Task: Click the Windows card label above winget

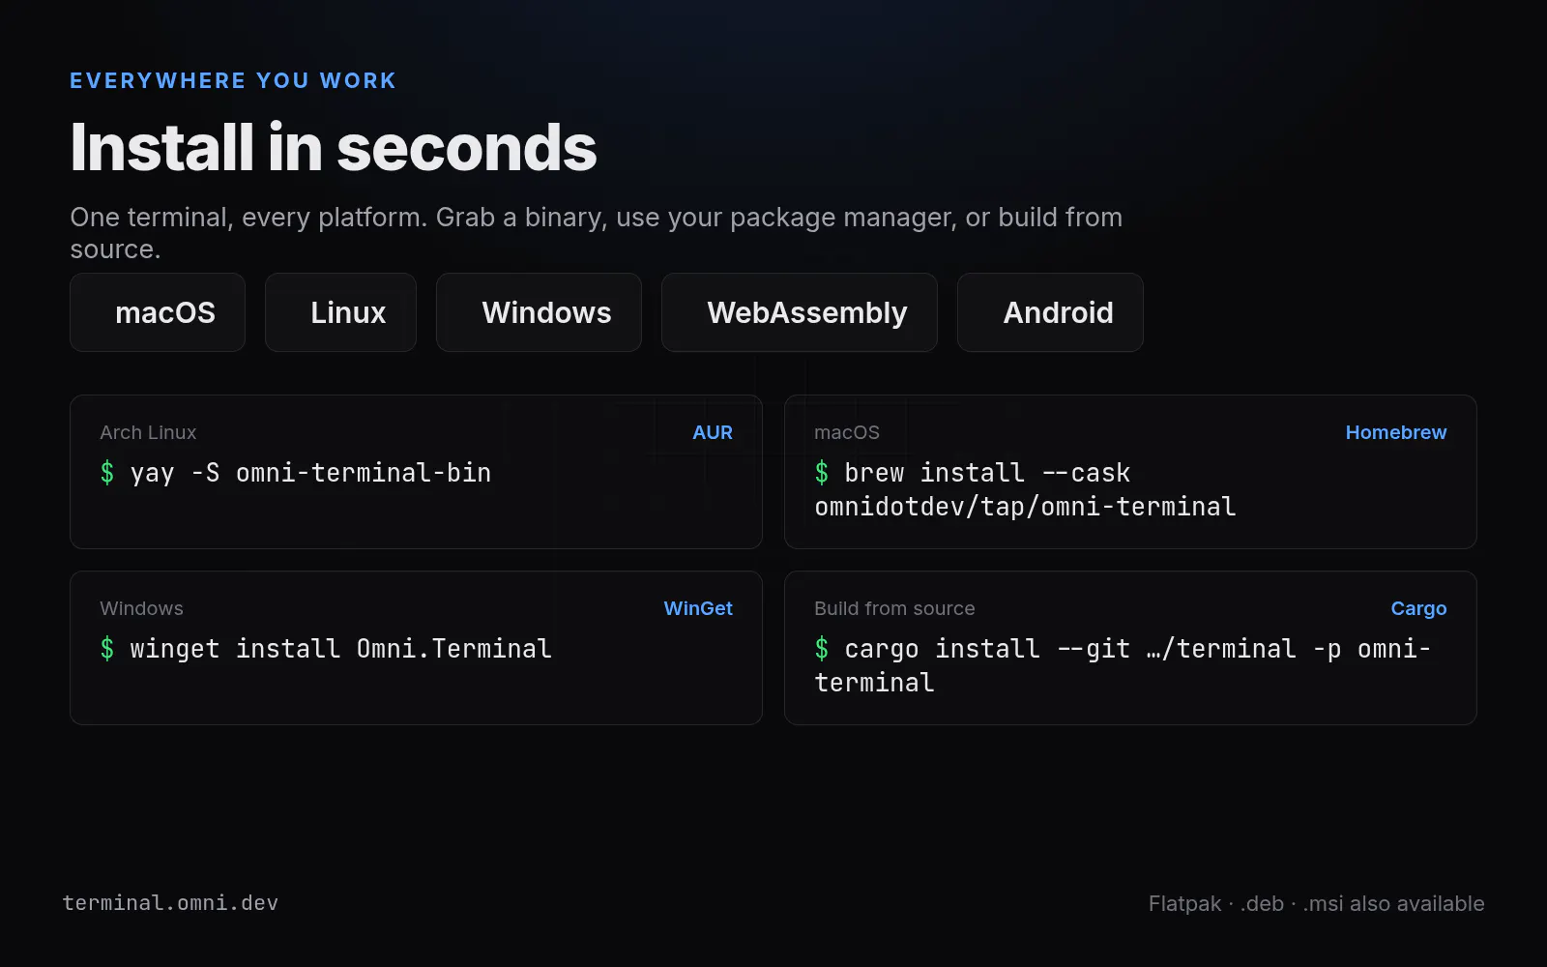Action: [141, 608]
